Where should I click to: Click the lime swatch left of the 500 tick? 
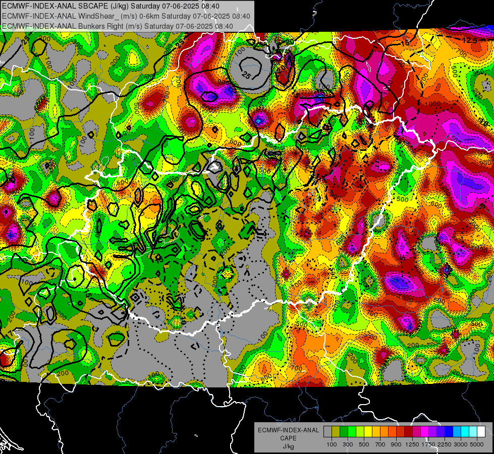pyautogui.click(x=360, y=432)
